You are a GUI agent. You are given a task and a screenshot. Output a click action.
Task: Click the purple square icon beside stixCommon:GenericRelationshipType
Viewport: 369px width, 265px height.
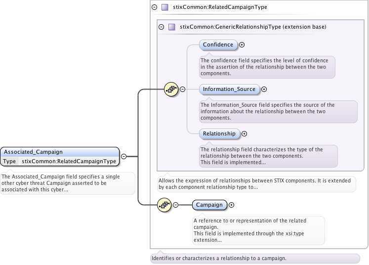click(171, 27)
